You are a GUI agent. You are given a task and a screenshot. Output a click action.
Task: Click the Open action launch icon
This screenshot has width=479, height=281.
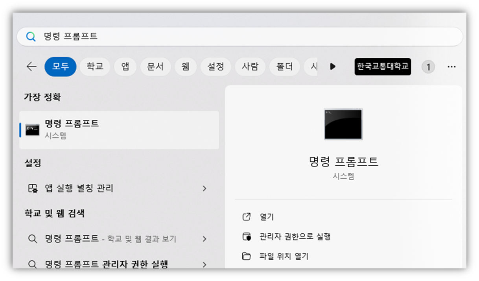point(247,216)
